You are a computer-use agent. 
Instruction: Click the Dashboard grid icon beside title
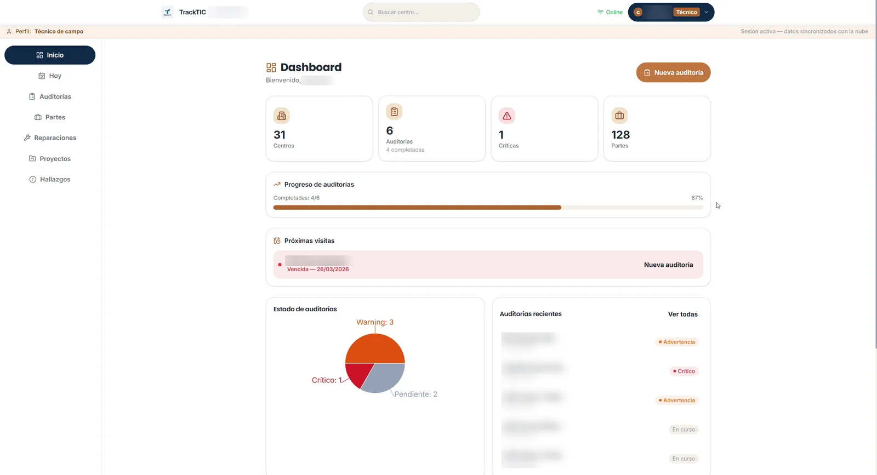[271, 67]
